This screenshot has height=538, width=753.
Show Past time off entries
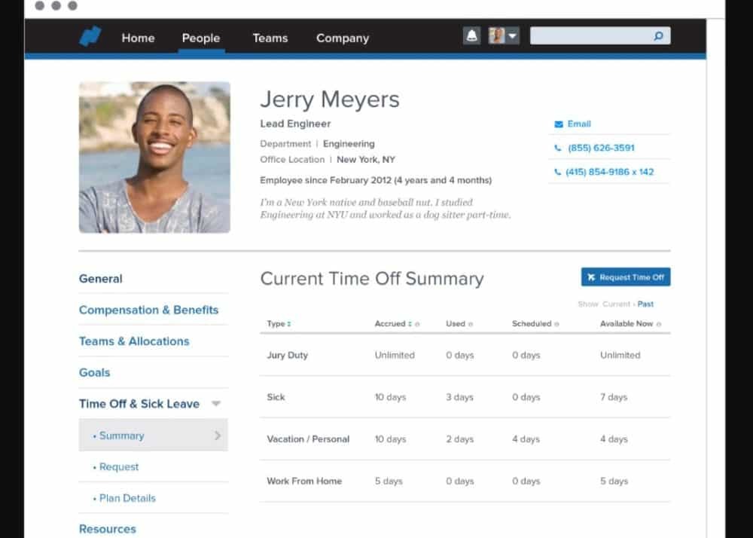645,304
